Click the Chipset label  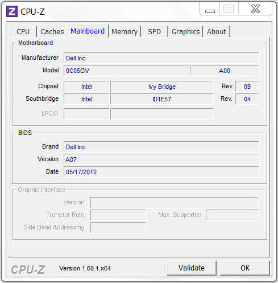(x=48, y=86)
